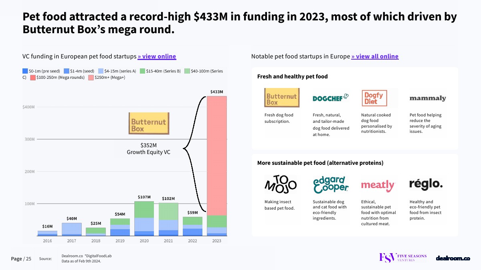
Task: Click the 2020 funding bar
Action: [144, 218]
